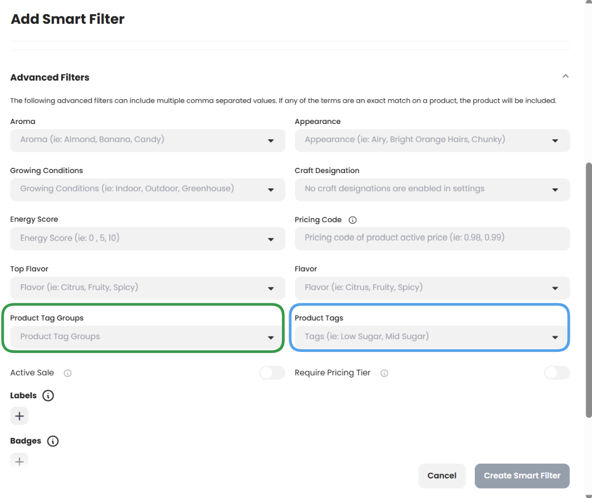Click info icon next to Pricing Code

point(353,220)
